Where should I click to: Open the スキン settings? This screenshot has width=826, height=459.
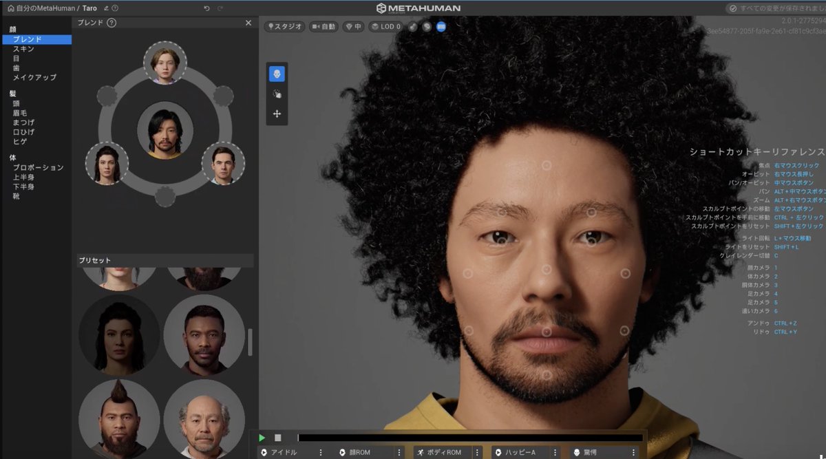(x=23, y=49)
